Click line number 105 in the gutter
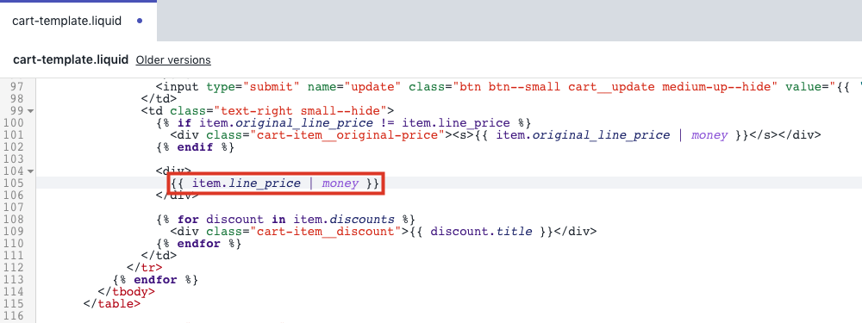Screen dimensions: 862x323 point(14,183)
